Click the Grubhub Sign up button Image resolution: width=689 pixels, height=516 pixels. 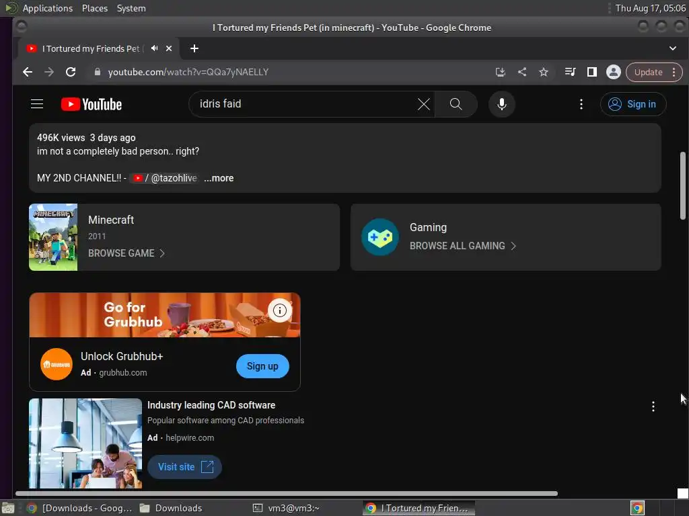[262, 366]
